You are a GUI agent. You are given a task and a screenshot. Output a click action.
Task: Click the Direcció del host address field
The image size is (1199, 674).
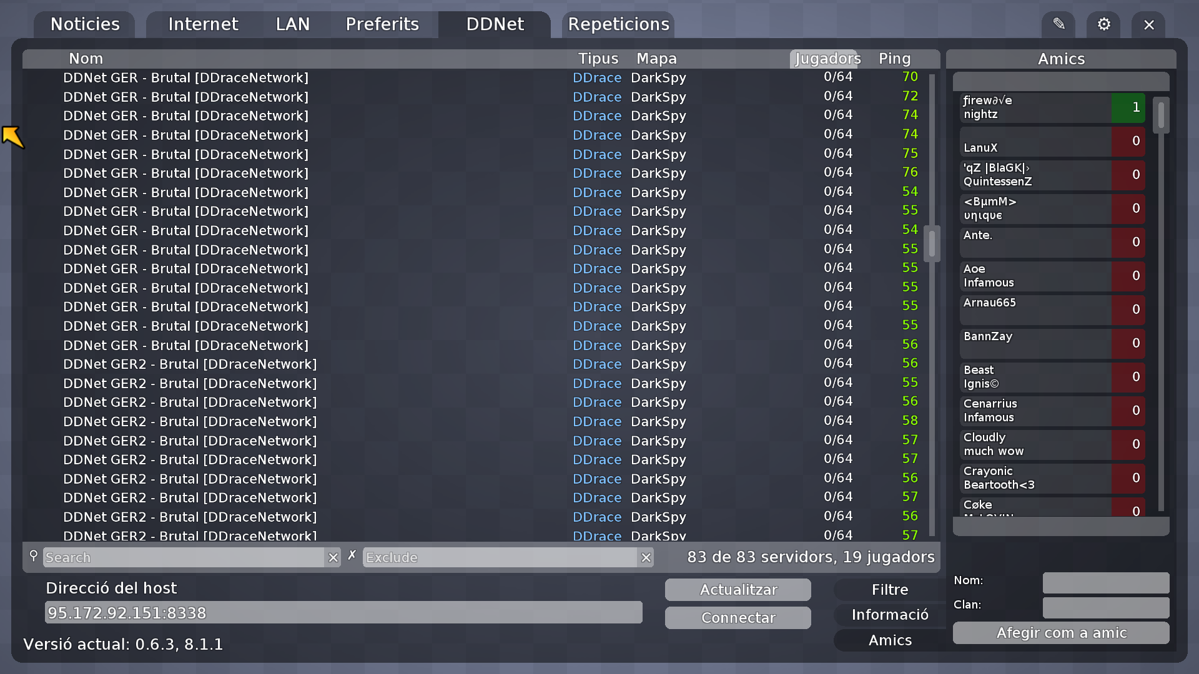point(342,612)
